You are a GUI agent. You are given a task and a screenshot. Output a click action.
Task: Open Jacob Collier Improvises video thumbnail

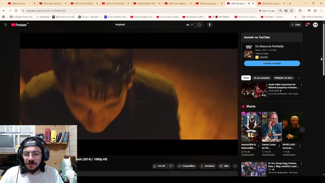pos(254,90)
